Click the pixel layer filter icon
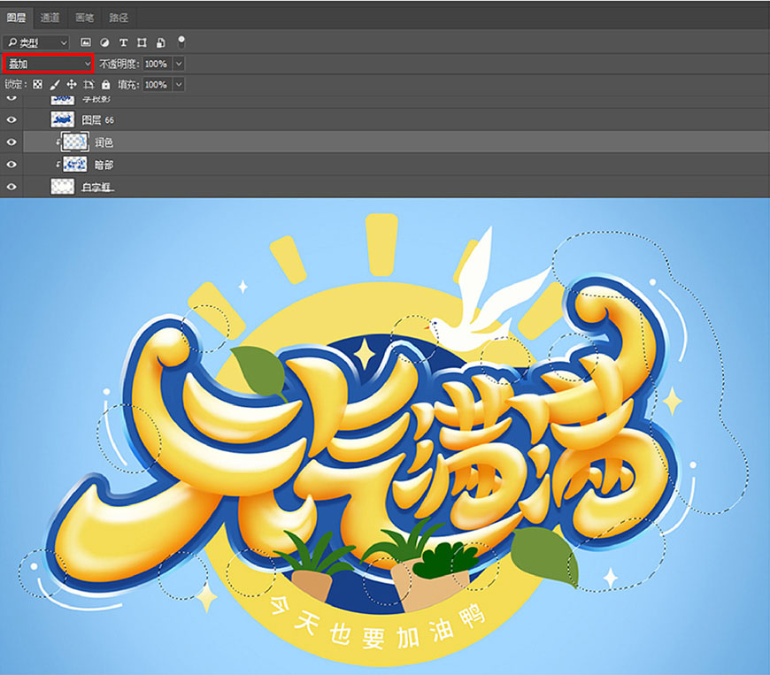770x675 pixels. click(86, 42)
